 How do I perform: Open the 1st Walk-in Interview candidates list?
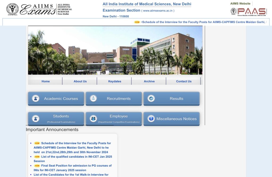pyautogui.click(x=71, y=175)
